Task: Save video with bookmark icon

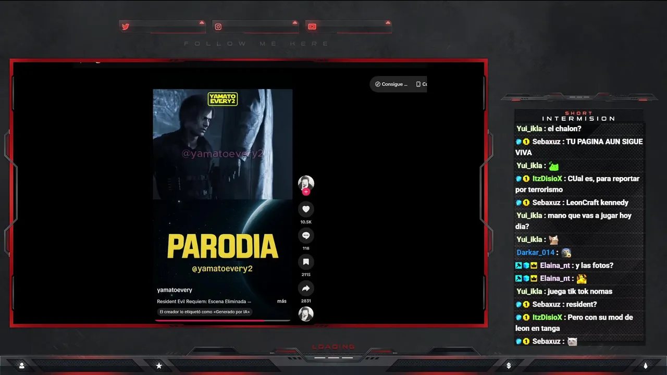Action: click(306, 262)
